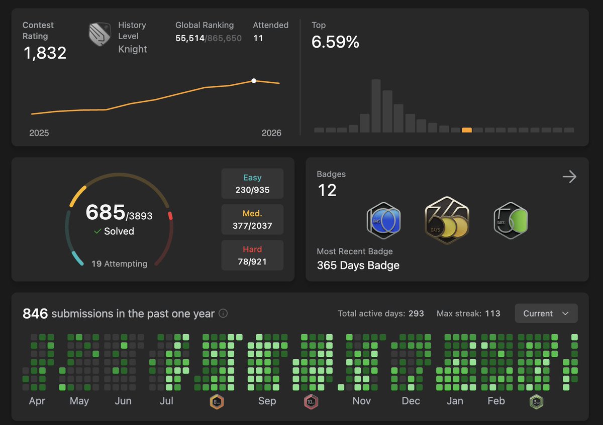Click the Badges count 12
This screenshot has width=603, height=425.
(x=327, y=190)
